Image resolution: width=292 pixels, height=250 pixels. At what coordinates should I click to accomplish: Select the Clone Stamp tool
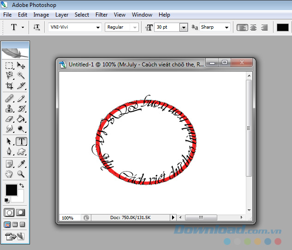click(9, 109)
